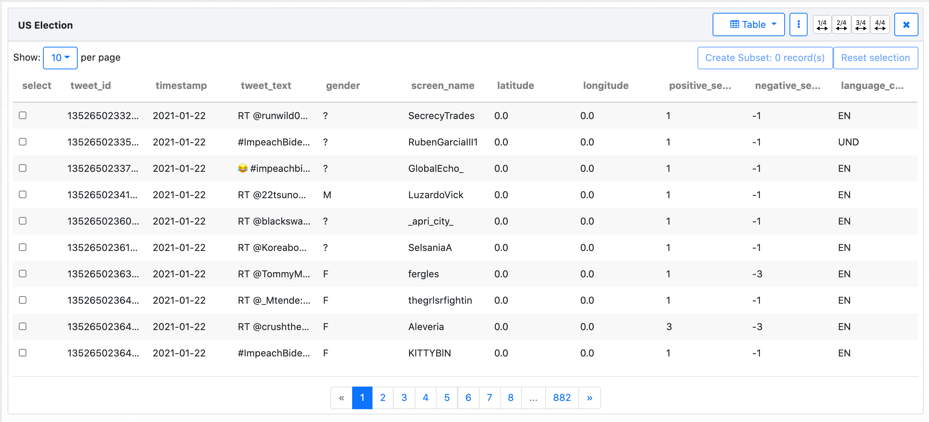This screenshot has width=929, height=422.
Task: Click the tweet_text column header
Action: [x=266, y=86]
